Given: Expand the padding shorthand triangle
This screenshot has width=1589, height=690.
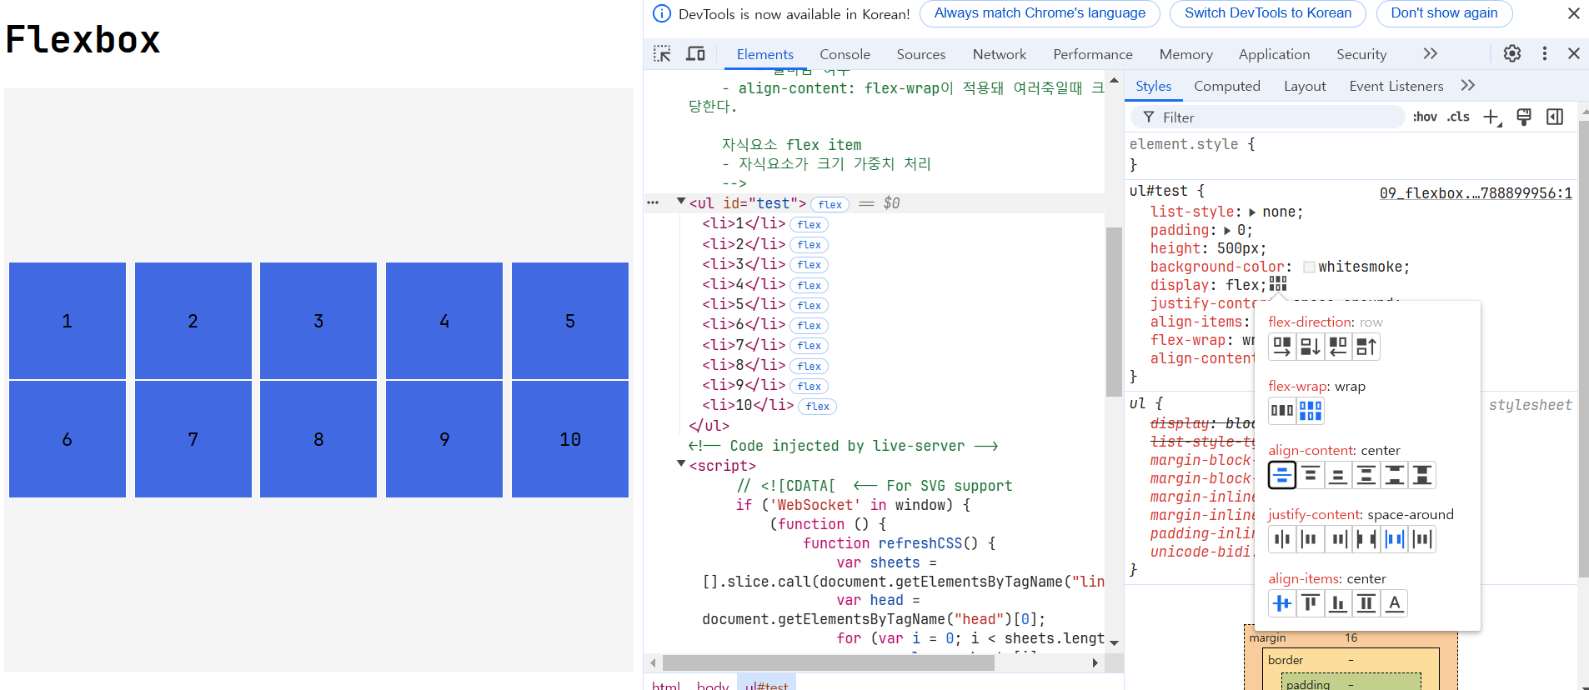Looking at the screenshot, I should [x=1227, y=231].
